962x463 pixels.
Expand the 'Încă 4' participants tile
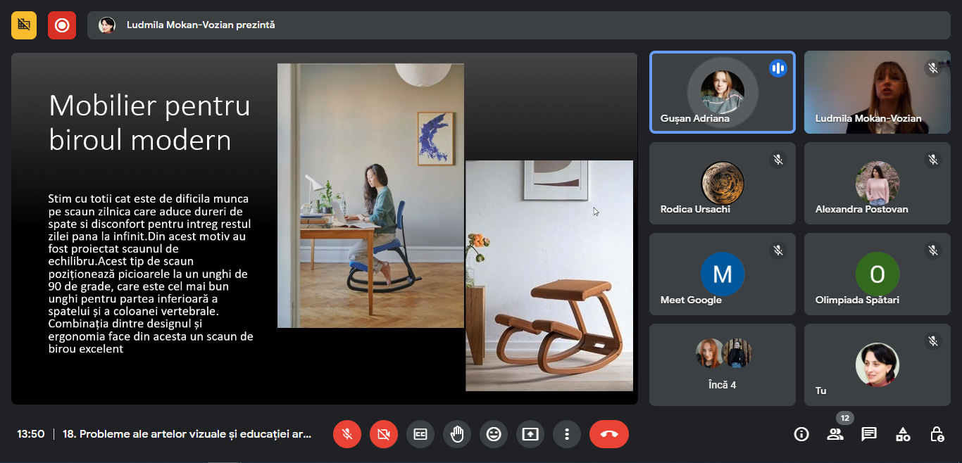point(723,364)
